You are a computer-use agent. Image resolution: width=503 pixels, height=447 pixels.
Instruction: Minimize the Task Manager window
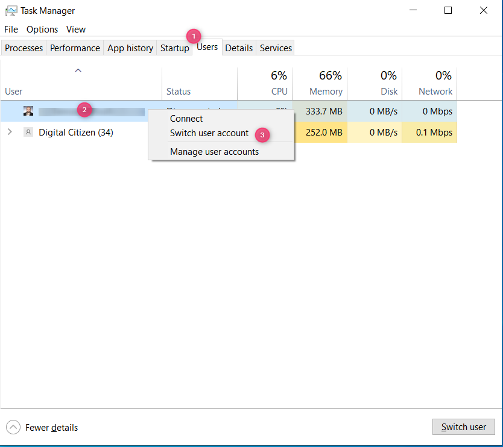point(413,10)
